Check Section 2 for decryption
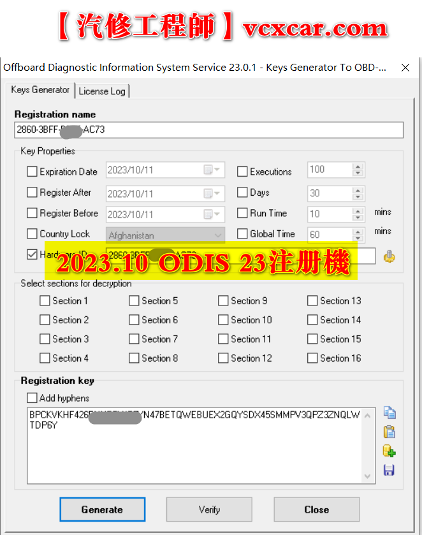The width and height of the screenshot is (422, 535). (45, 319)
